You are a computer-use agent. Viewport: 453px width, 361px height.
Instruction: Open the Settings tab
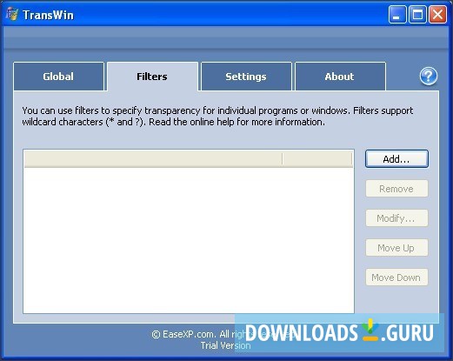(x=246, y=77)
